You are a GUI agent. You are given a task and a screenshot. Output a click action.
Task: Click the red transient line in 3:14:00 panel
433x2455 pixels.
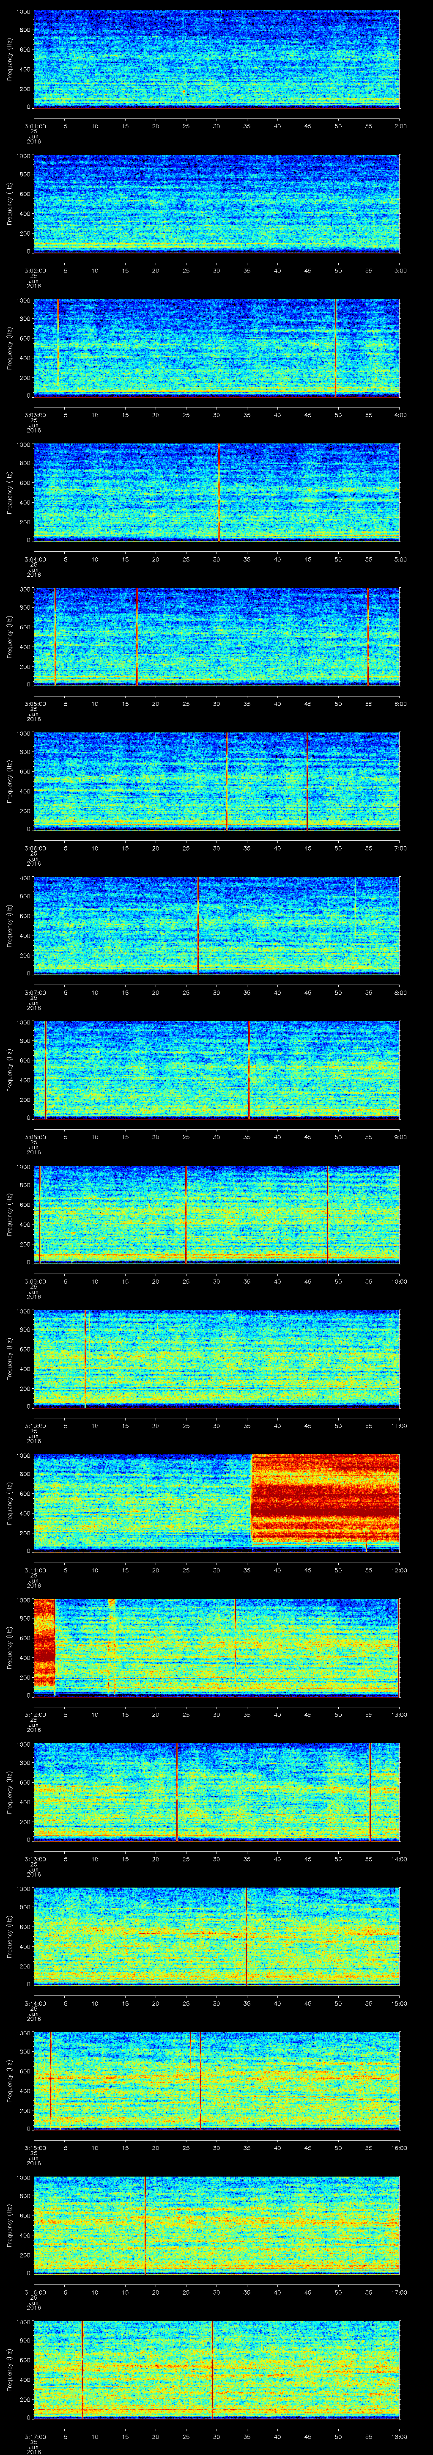tap(247, 1937)
